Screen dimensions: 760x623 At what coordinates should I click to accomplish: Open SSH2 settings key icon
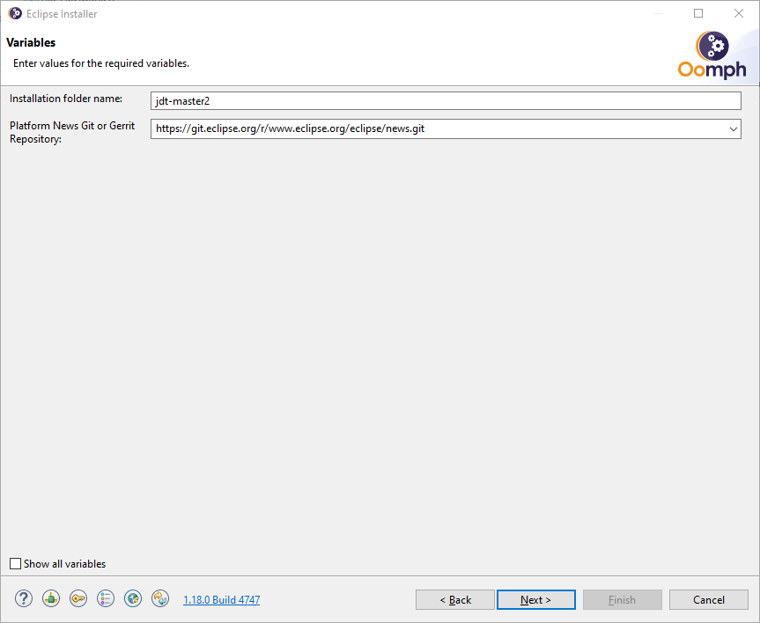[x=78, y=598]
